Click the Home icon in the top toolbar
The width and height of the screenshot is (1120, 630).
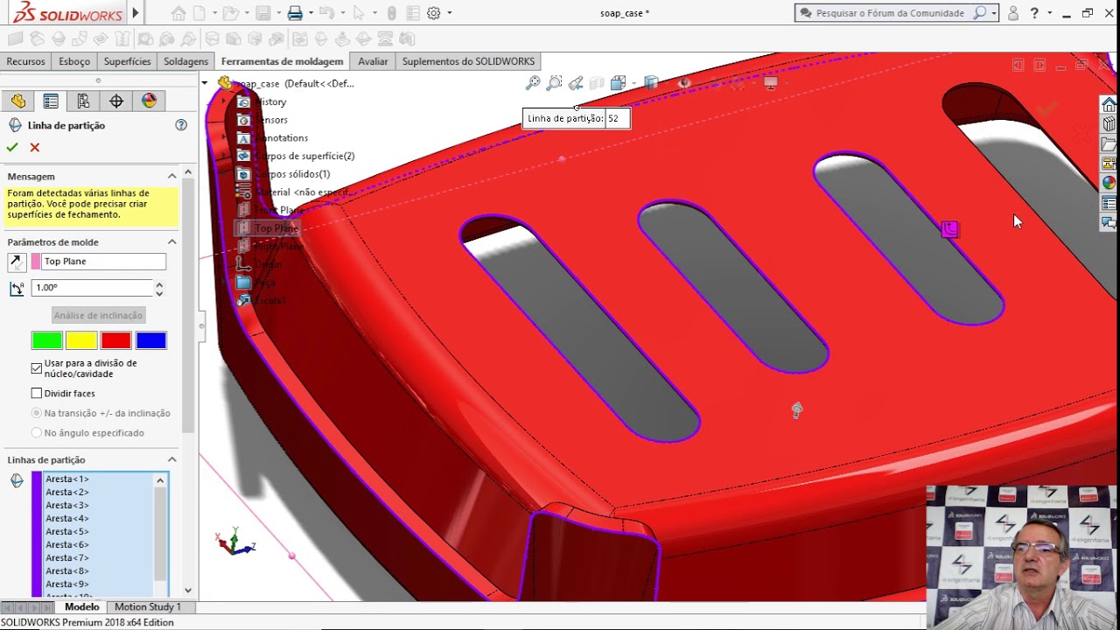[x=178, y=13]
